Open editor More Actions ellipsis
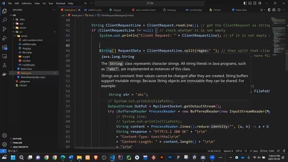Viewport: 288px width, 162px height. pyautogui.click(x=284, y=10)
